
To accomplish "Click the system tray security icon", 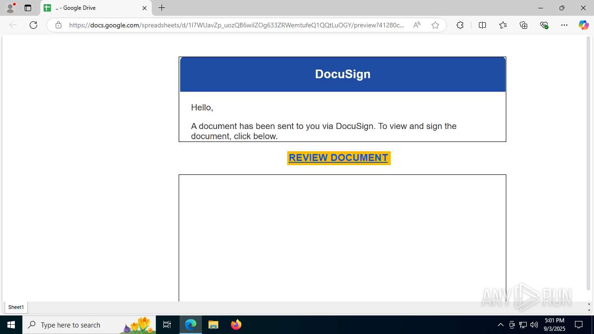I will [x=512, y=325].
